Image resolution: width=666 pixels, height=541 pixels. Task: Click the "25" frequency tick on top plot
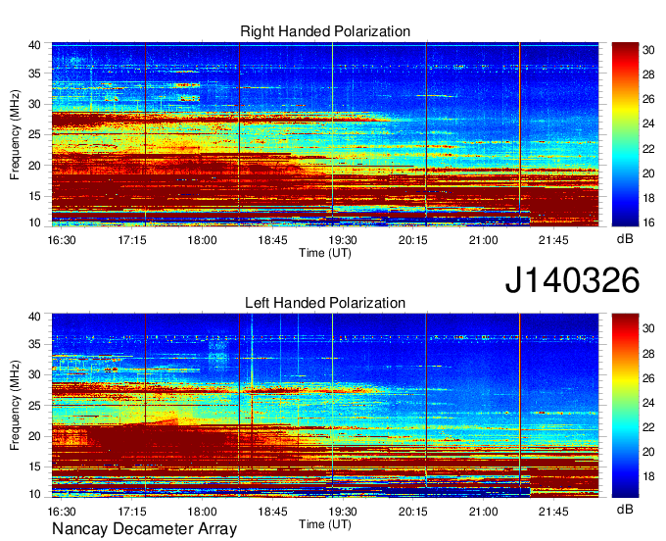coord(35,134)
